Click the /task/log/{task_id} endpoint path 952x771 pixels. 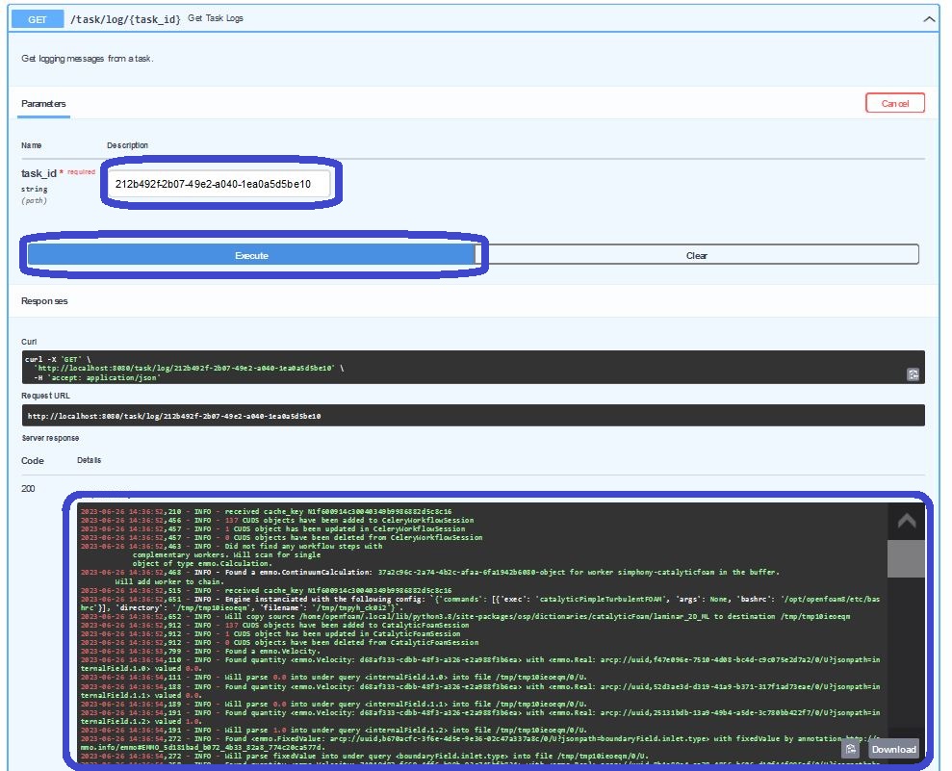pyautogui.click(x=125, y=19)
